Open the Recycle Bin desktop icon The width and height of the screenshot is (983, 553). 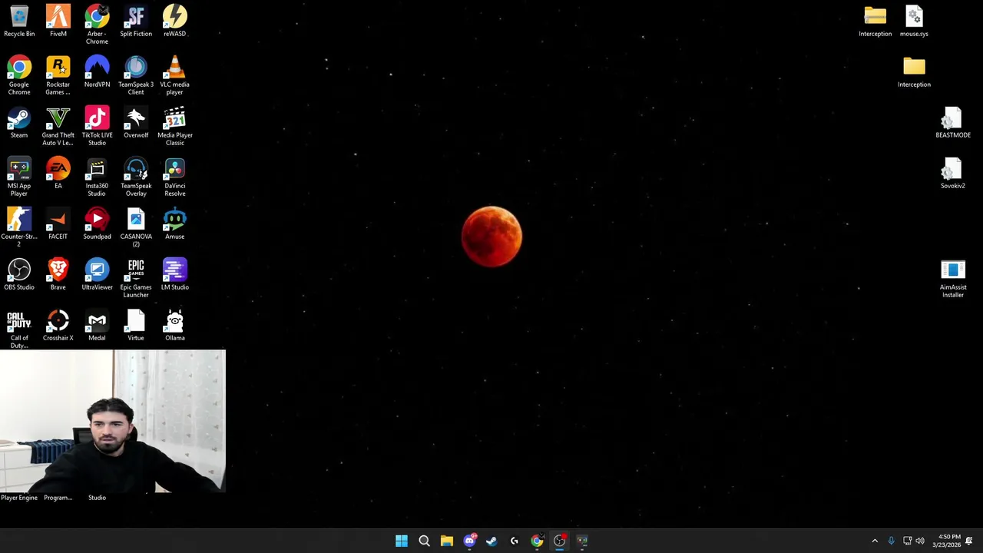[x=19, y=21]
